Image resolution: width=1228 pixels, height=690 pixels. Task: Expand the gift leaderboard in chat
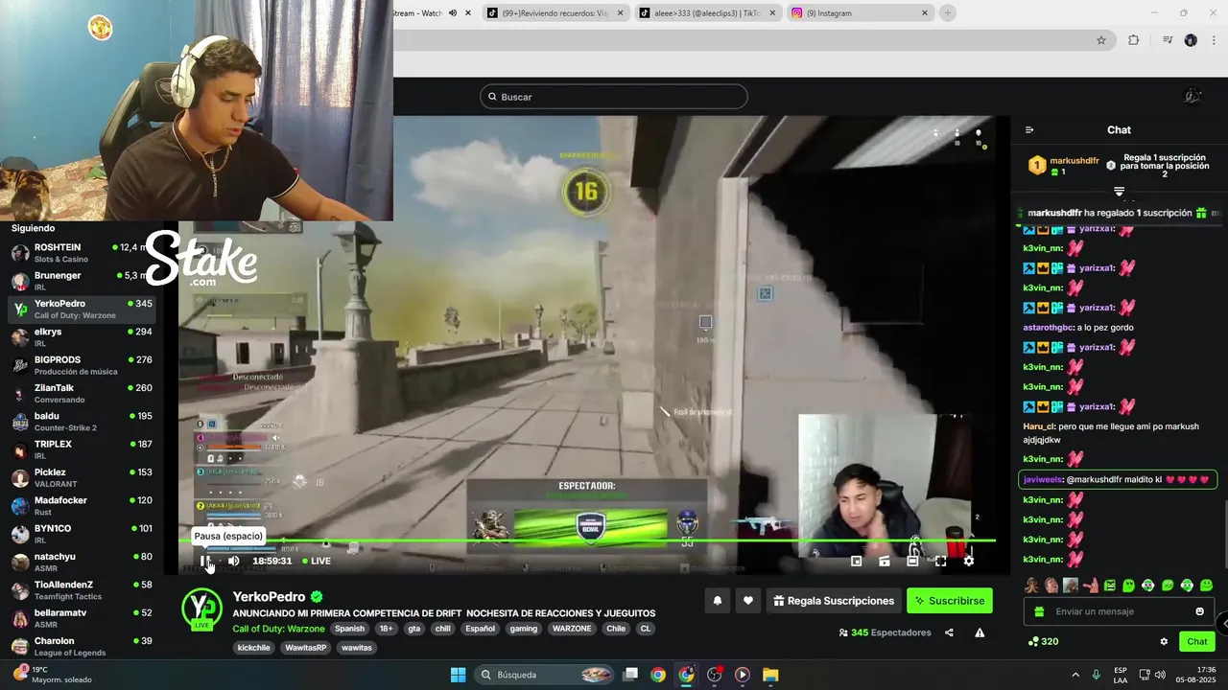pyautogui.click(x=1119, y=192)
